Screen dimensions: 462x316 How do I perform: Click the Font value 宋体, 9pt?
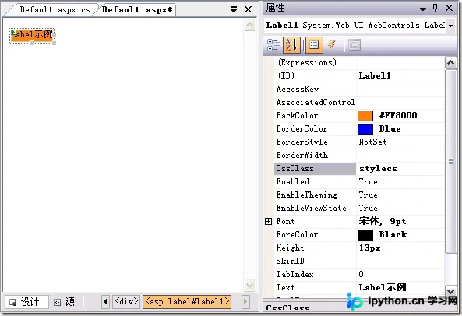[383, 221]
